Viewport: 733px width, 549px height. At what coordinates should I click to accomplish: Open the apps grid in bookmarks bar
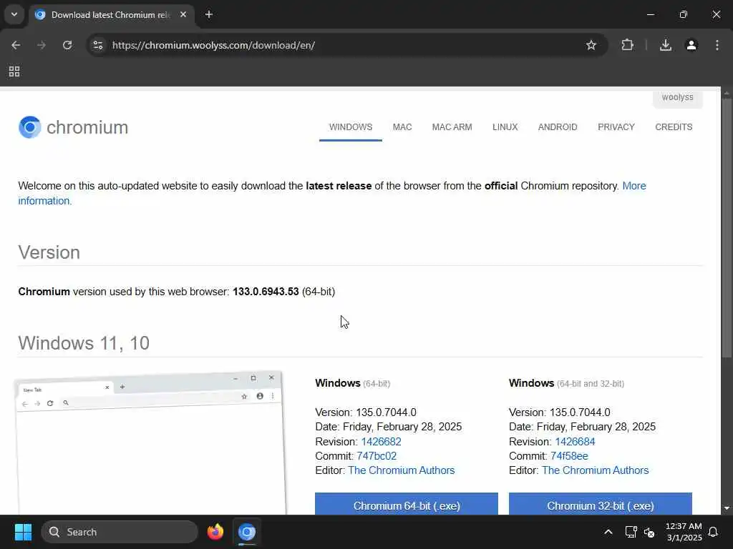pos(14,71)
